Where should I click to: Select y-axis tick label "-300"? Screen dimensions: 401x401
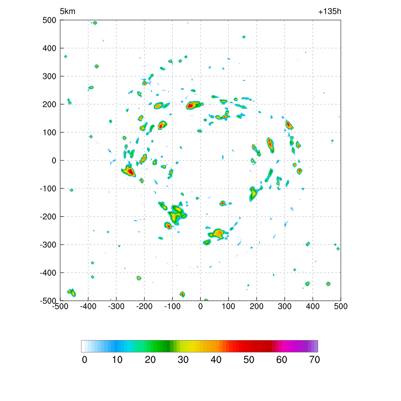[48, 245]
